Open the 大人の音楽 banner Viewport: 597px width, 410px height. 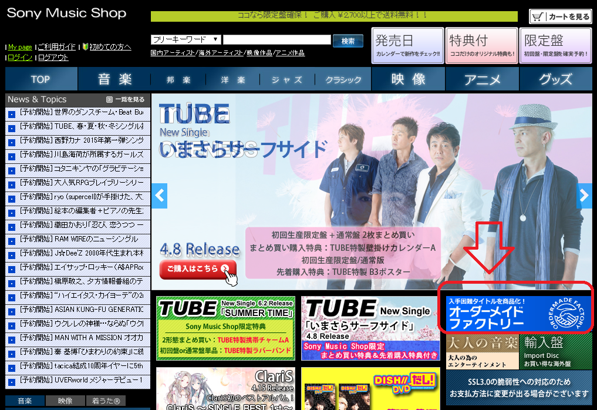483,352
